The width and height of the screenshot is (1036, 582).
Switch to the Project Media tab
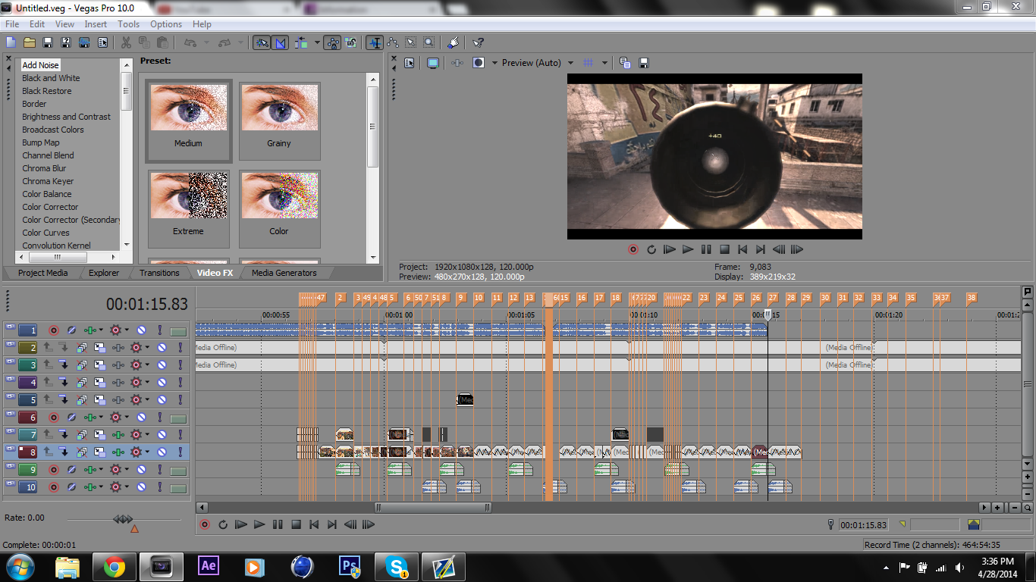[42, 273]
